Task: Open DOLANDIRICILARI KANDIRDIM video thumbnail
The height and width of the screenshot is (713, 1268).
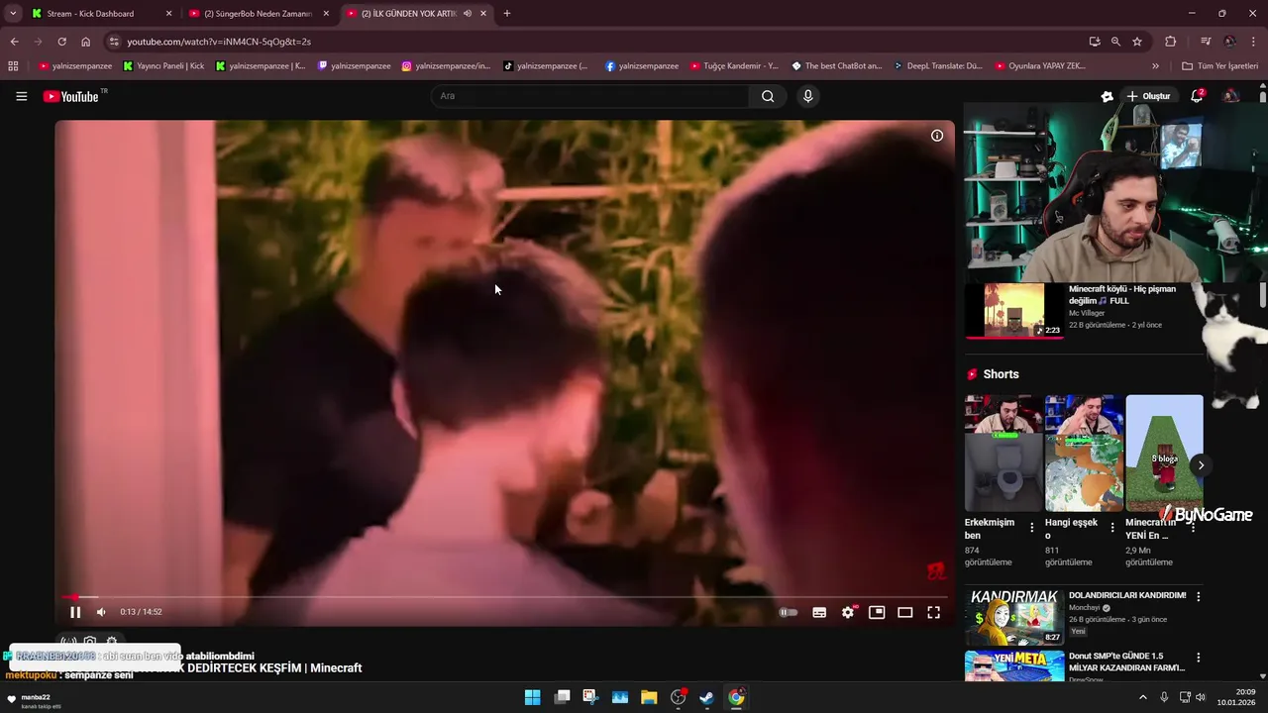Action: click(x=1014, y=617)
